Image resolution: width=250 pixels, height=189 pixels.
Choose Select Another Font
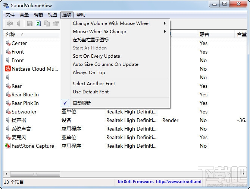point(115,84)
